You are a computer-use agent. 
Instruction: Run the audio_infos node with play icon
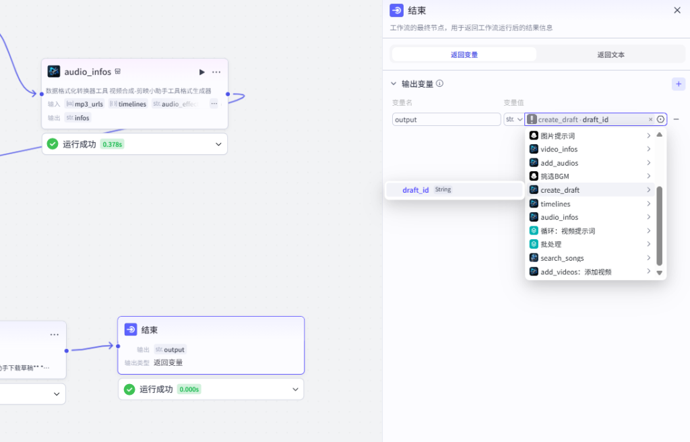[201, 72]
